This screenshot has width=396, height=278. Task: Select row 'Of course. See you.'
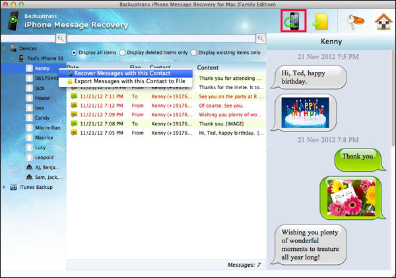pyautogui.click(x=166, y=106)
